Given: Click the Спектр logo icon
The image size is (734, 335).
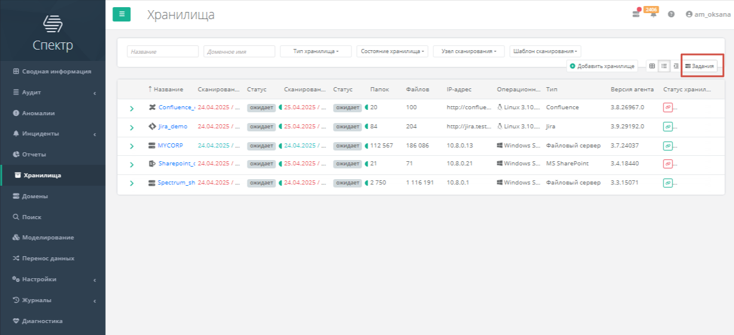Looking at the screenshot, I should (x=53, y=24).
